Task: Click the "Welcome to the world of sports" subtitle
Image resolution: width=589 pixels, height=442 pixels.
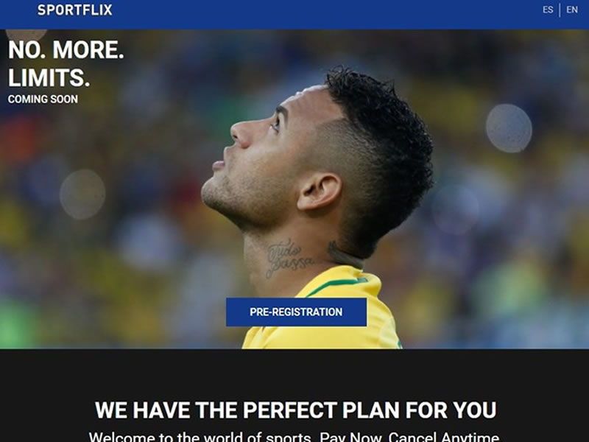Action: (200, 437)
